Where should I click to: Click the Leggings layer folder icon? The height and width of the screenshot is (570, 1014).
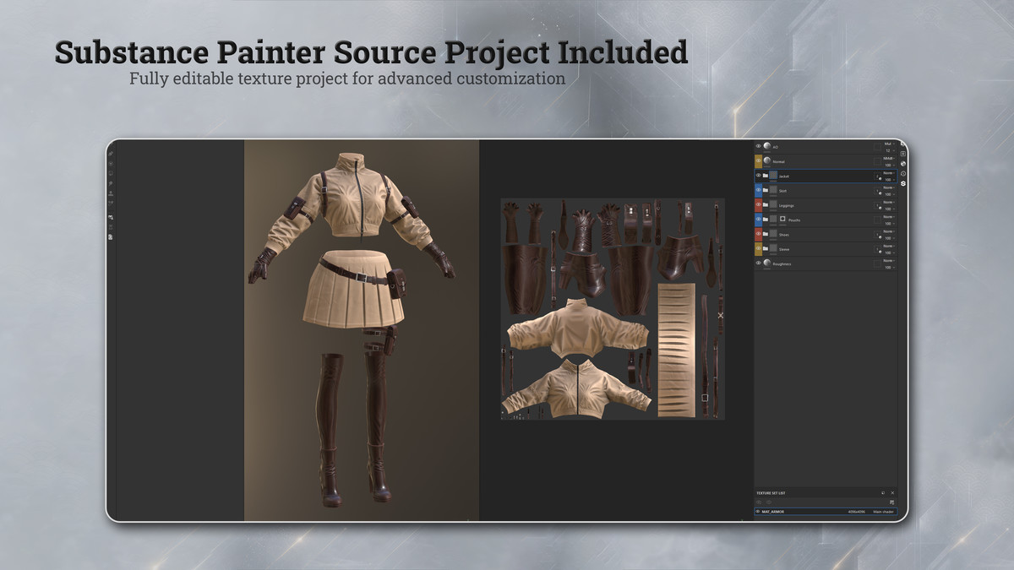coord(766,205)
